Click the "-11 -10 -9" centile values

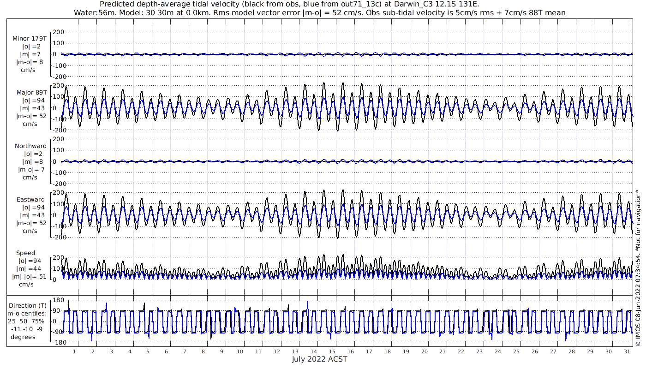click(x=28, y=329)
